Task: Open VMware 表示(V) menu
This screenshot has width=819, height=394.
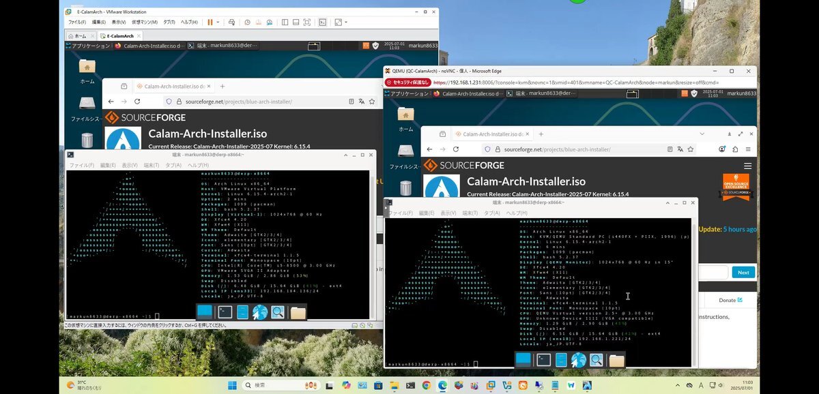Action: tap(119, 22)
